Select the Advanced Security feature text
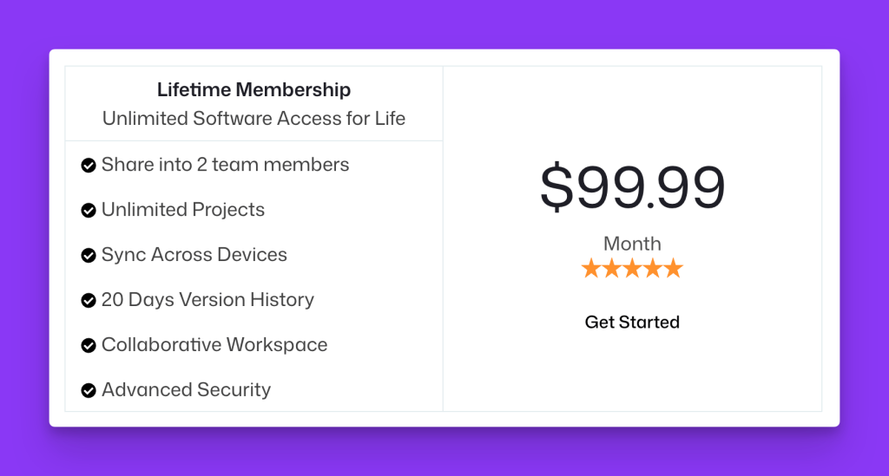The height and width of the screenshot is (476, 889). (x=186, y=389)
